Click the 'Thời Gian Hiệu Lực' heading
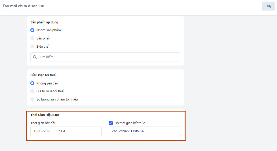 pos(45,115)
